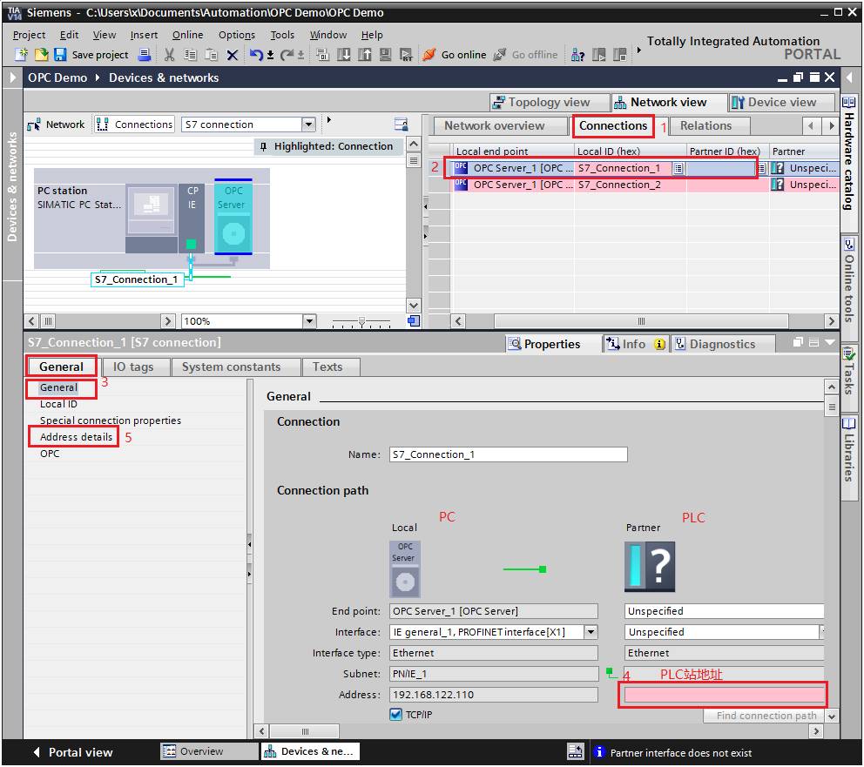
Task: Open the Online menu
Action: [x=187, y=35]
